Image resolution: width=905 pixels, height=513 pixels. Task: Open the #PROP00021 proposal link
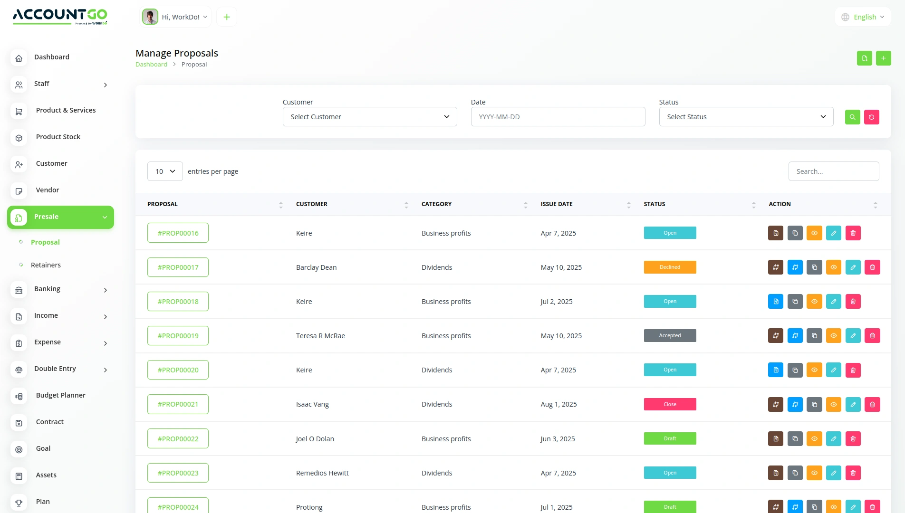pyautogui.click(x=178, y=404)
